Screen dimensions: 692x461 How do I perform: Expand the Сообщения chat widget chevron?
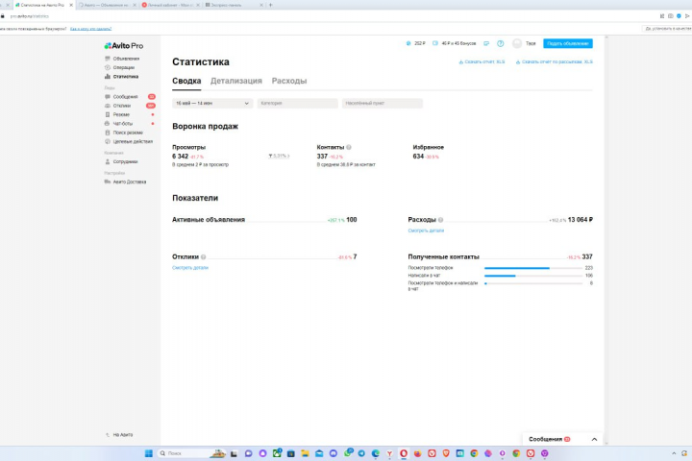(594, 439)
